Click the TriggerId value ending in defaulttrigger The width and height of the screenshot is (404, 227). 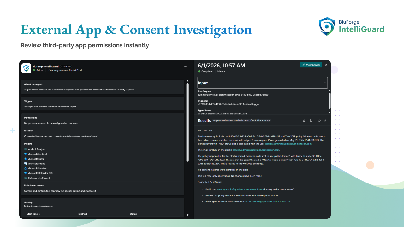[x=229, y=104]
